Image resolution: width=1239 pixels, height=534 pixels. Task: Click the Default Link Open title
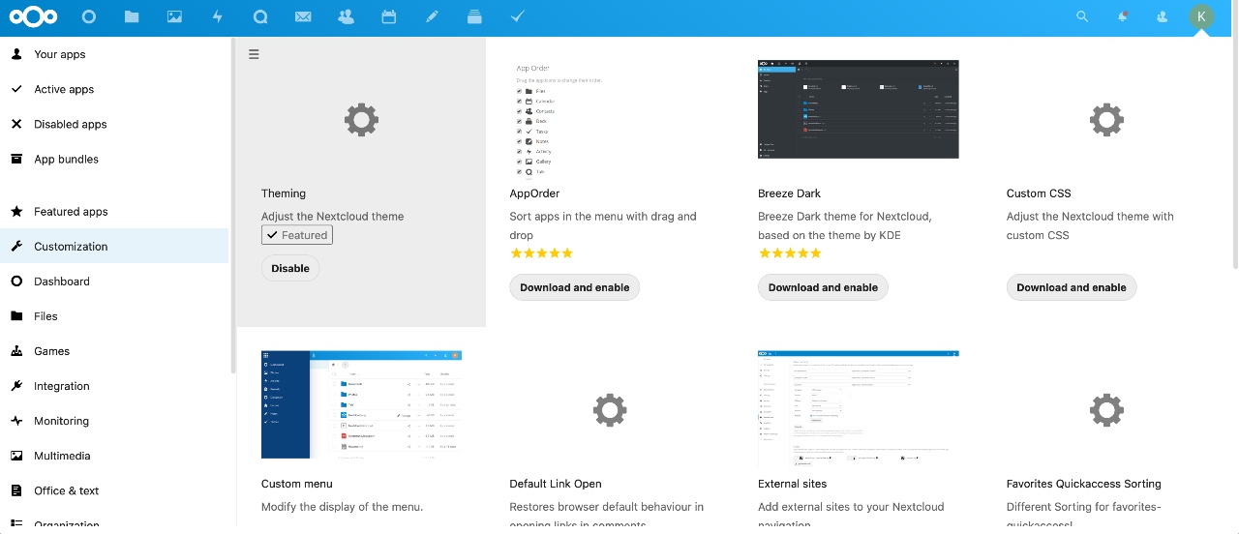coord(556,484)
